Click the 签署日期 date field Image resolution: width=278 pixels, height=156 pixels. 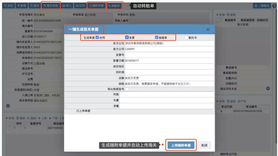[169, 61]
